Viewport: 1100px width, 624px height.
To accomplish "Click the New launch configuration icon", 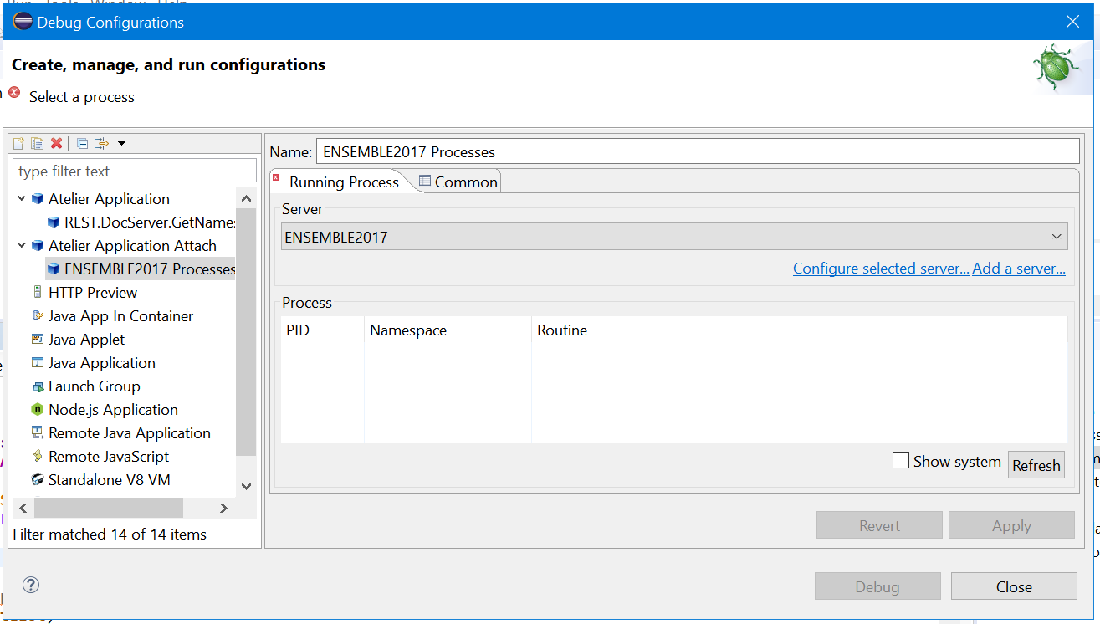I will [x=18, y=144].
